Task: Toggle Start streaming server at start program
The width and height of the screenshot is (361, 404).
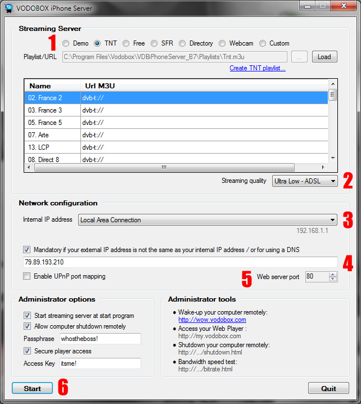Action: tap(28, 316)
